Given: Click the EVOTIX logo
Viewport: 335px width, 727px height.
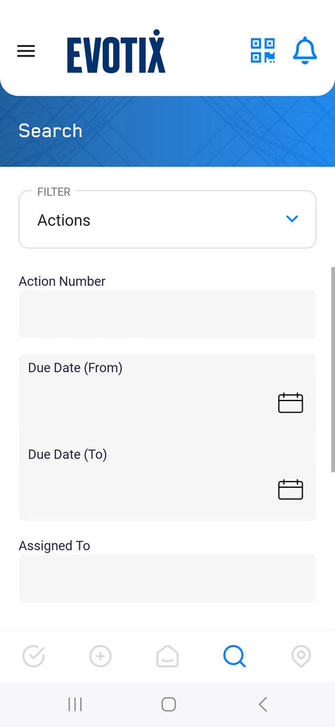Looking at the screenshot, I should click(116, 52).
